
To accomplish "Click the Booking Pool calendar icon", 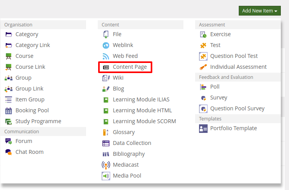I will (x=9, y=110).
